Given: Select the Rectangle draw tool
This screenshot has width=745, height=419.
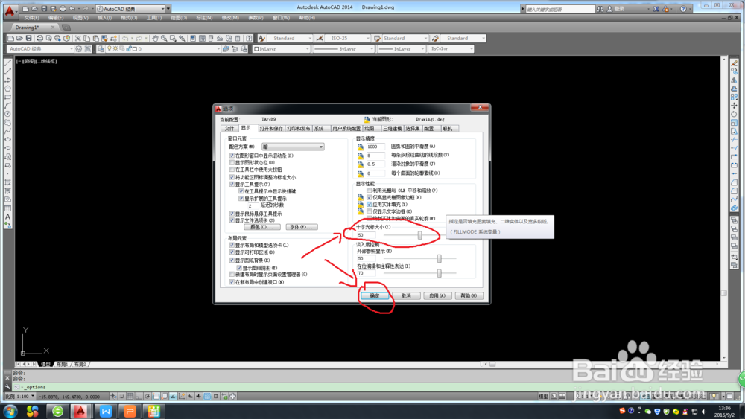Looking at the screenshot, I should [x=7, y=97].
